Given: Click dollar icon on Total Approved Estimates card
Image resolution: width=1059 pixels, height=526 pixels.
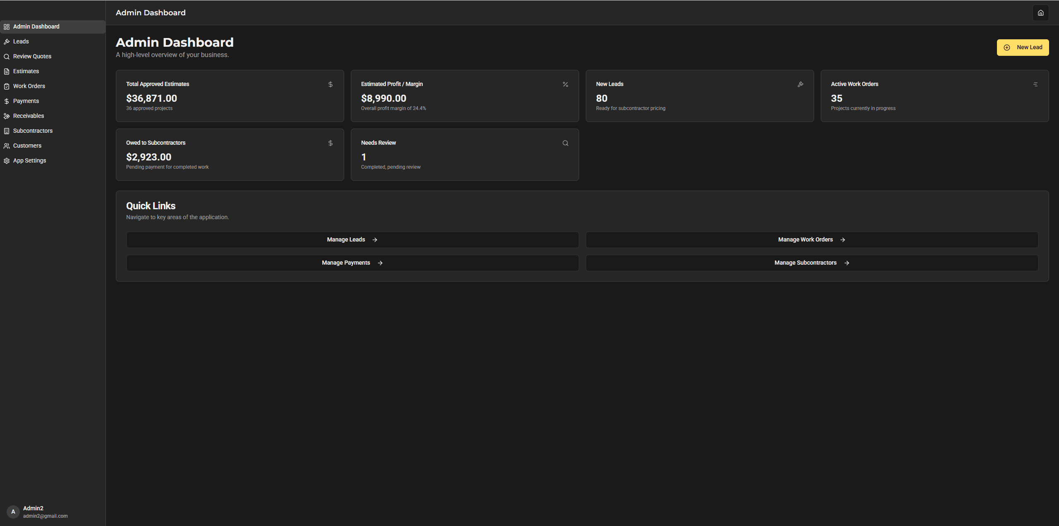Looking at the screenshot, I should click(x=331, y=84).
